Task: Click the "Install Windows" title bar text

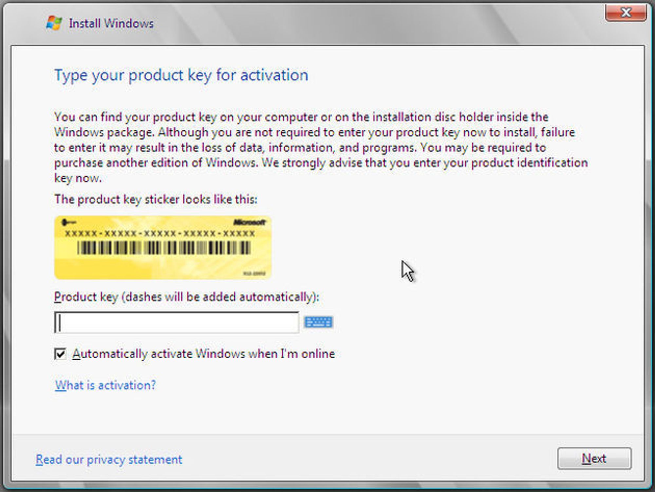Action: 111,23
